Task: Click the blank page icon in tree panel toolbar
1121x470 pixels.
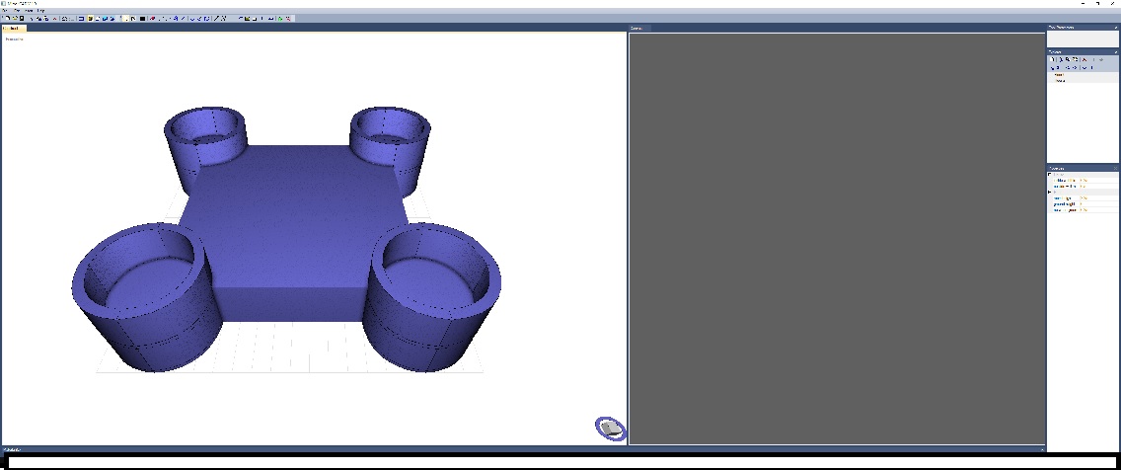Action: coord(1053,59)
